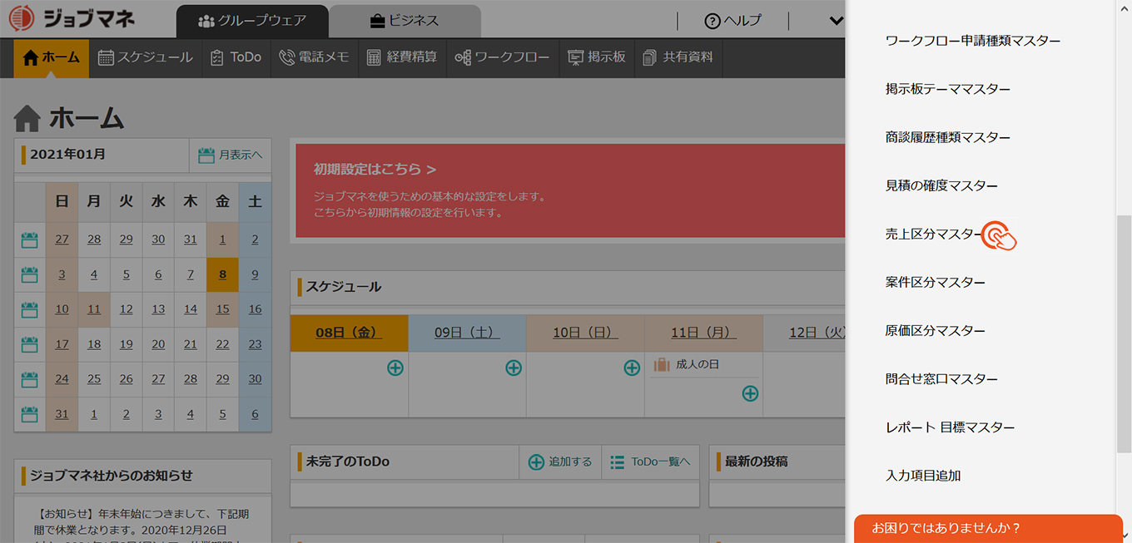Open the お困りではありませんか？ help chat button

click(x=988, y=528)
